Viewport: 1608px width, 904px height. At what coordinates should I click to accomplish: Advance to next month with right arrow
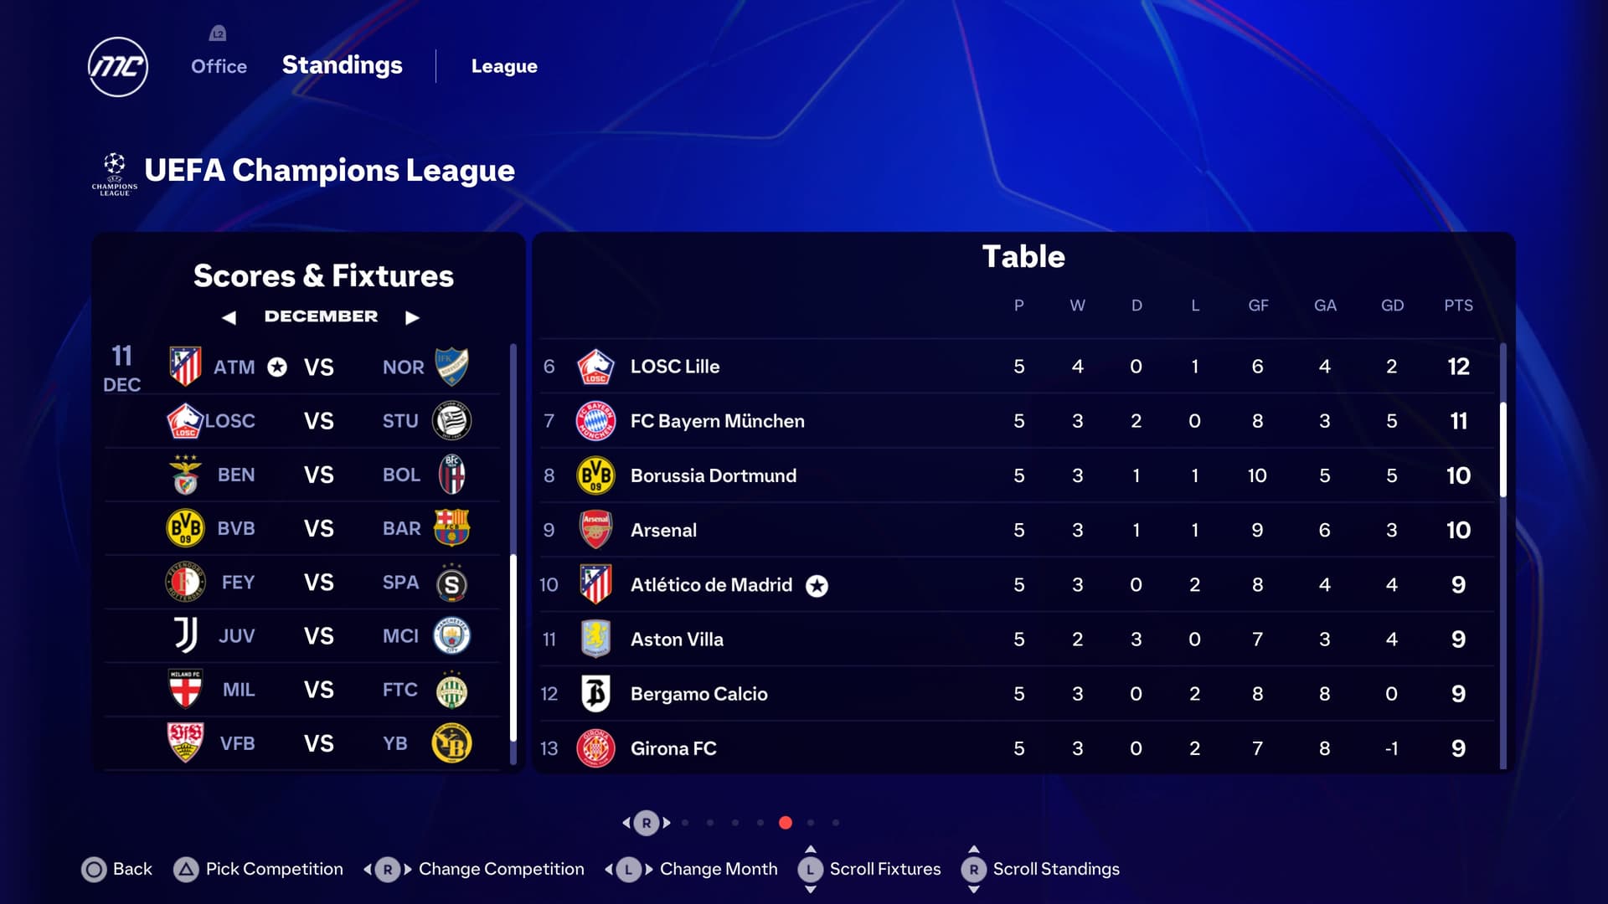point(412,317)
